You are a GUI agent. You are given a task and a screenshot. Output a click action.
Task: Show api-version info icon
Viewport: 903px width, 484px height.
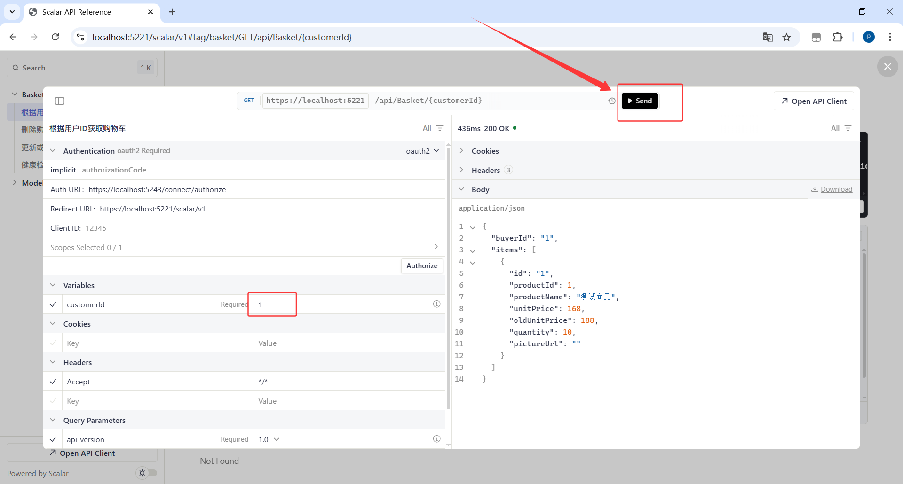point(436,439)
